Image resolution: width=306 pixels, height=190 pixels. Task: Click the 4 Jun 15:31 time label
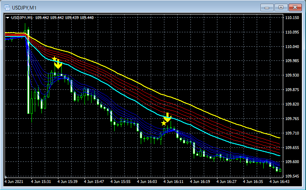41,182
